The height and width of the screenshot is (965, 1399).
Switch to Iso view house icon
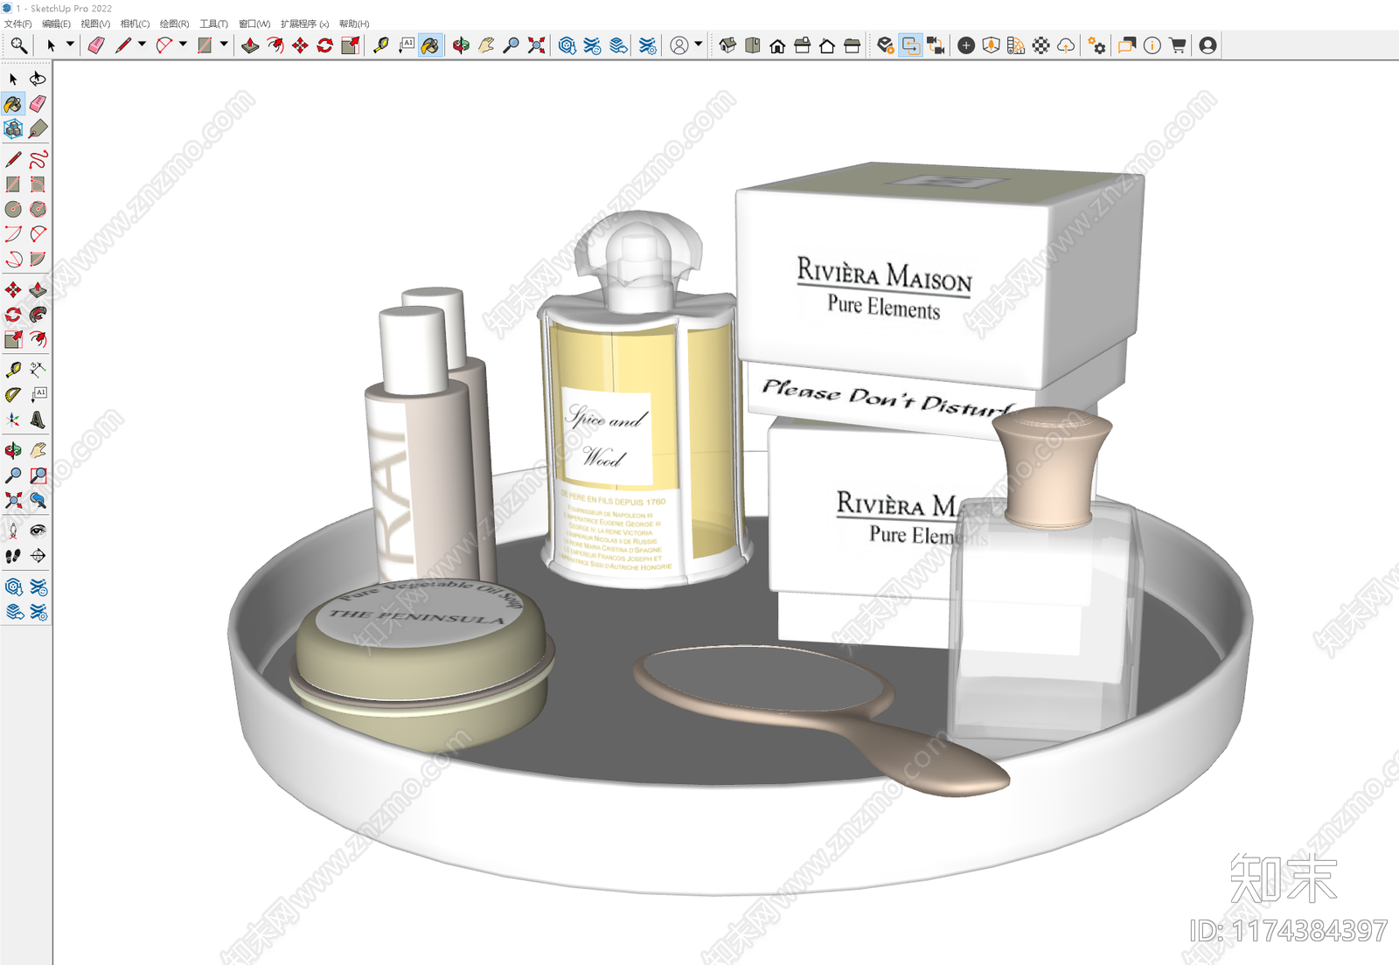coord(727,45)
